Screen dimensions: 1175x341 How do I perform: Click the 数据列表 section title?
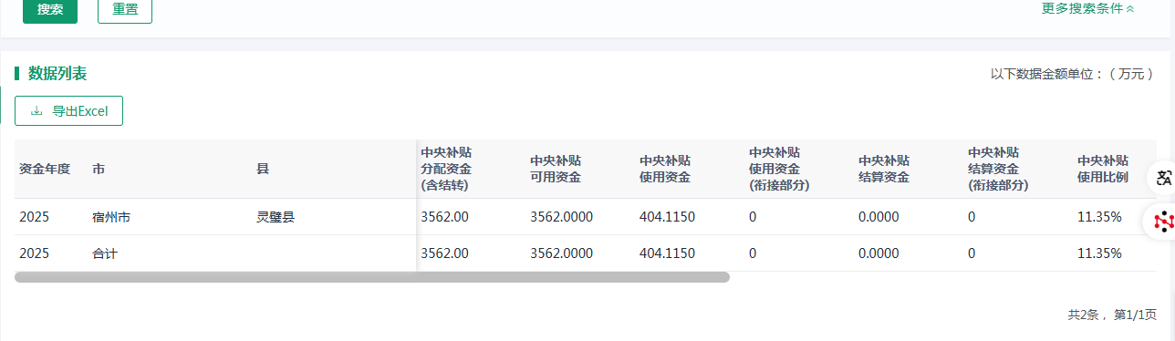pyautogui.click(x=57, y=74)
